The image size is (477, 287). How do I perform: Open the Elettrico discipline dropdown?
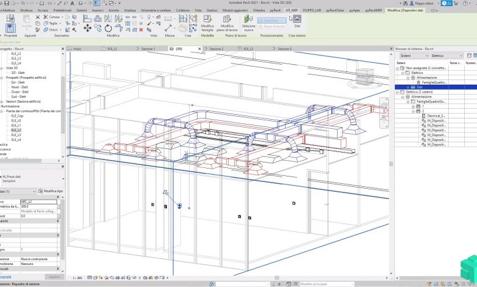click(x=446, y=56)
